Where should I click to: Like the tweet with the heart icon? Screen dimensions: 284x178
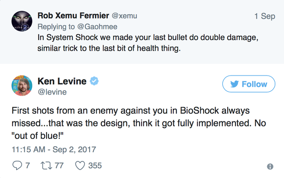tap(80, 165)
